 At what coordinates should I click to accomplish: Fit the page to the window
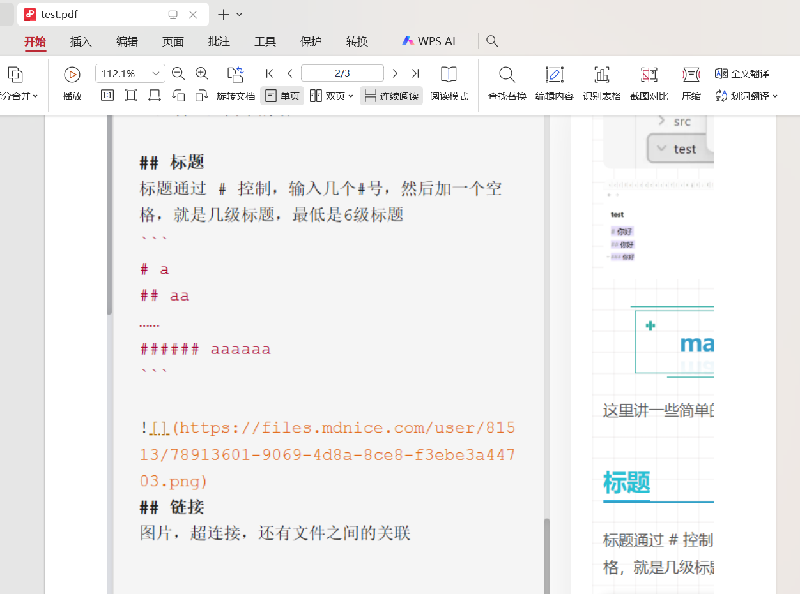[131, 96]
